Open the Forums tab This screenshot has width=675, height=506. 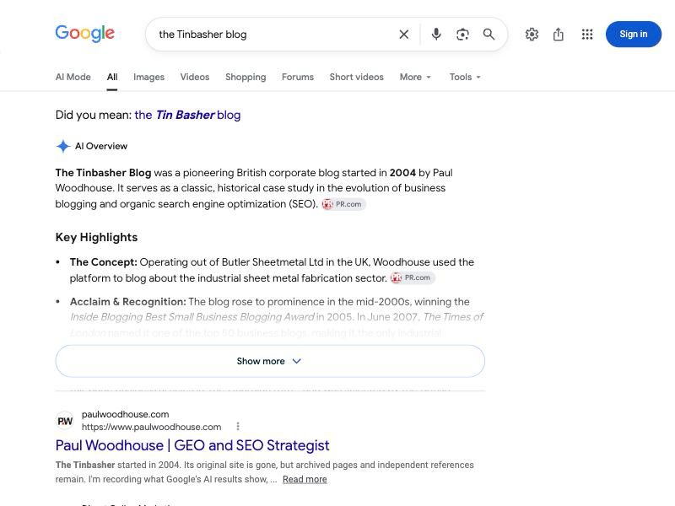298,77
